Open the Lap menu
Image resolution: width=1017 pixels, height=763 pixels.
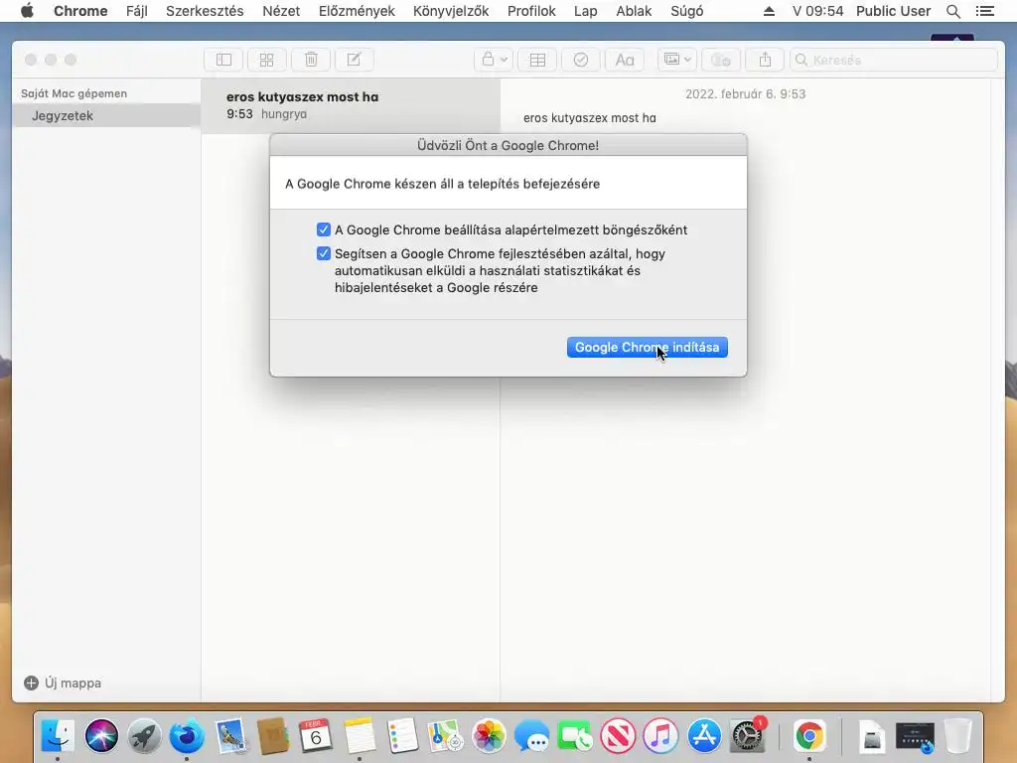[x=585, y=11]
